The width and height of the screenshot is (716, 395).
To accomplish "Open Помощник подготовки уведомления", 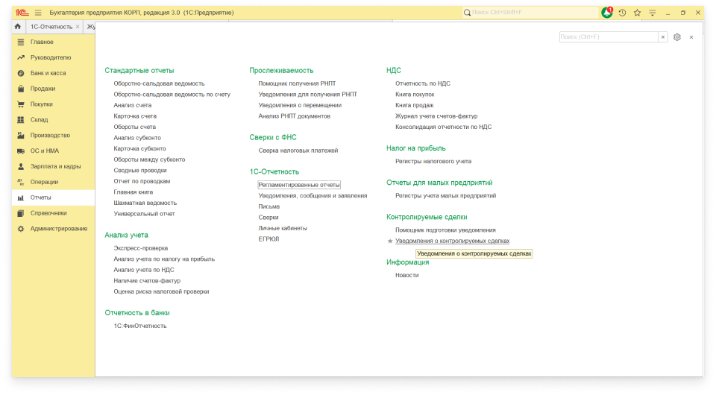I will tap(445, 230).
